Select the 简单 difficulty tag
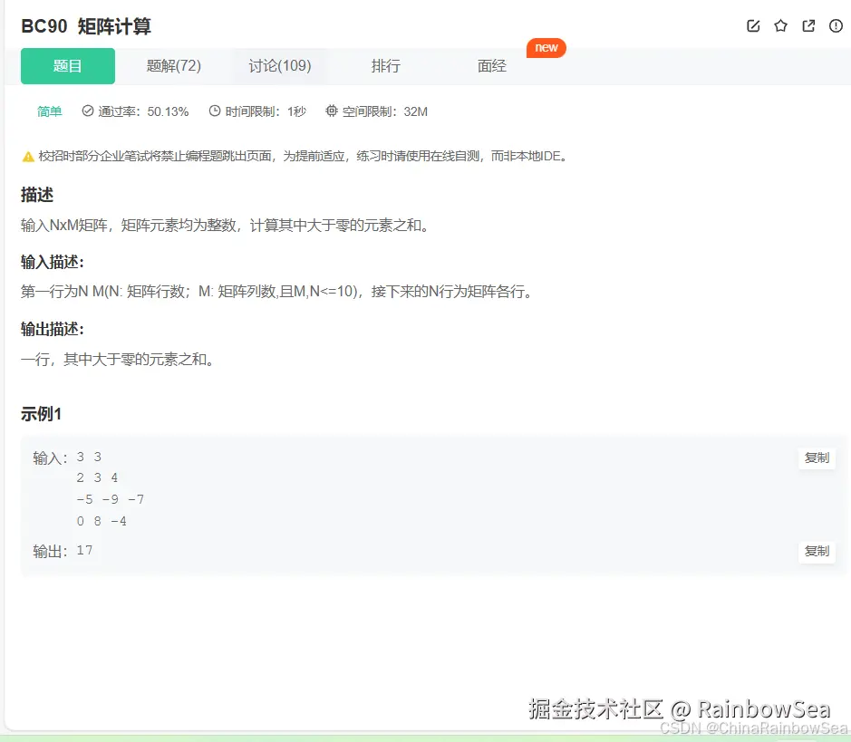851x742 pixels. 49,112
